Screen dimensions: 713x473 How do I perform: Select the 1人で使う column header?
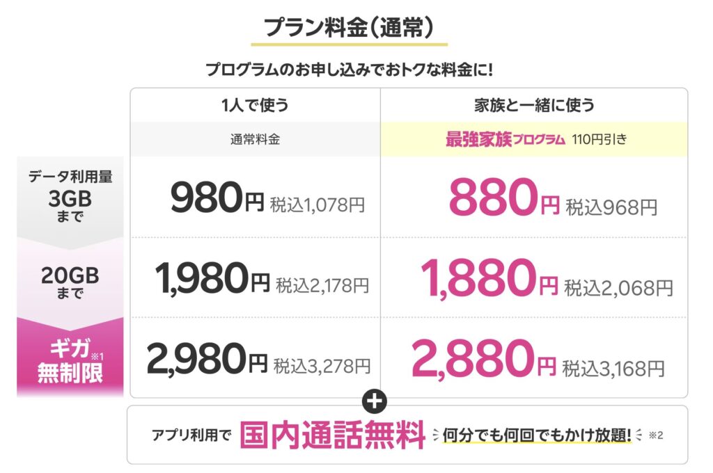tap(255, 106)
